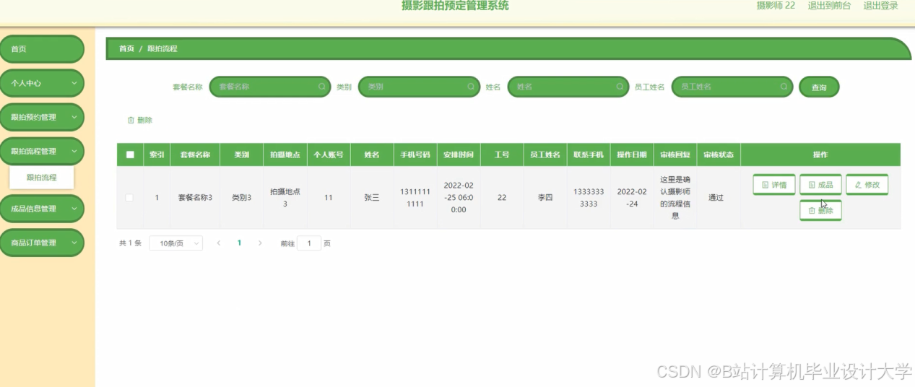The image size is (915, 387).
Task: Click search icon in 姓名 field
Action: [620, 87]
